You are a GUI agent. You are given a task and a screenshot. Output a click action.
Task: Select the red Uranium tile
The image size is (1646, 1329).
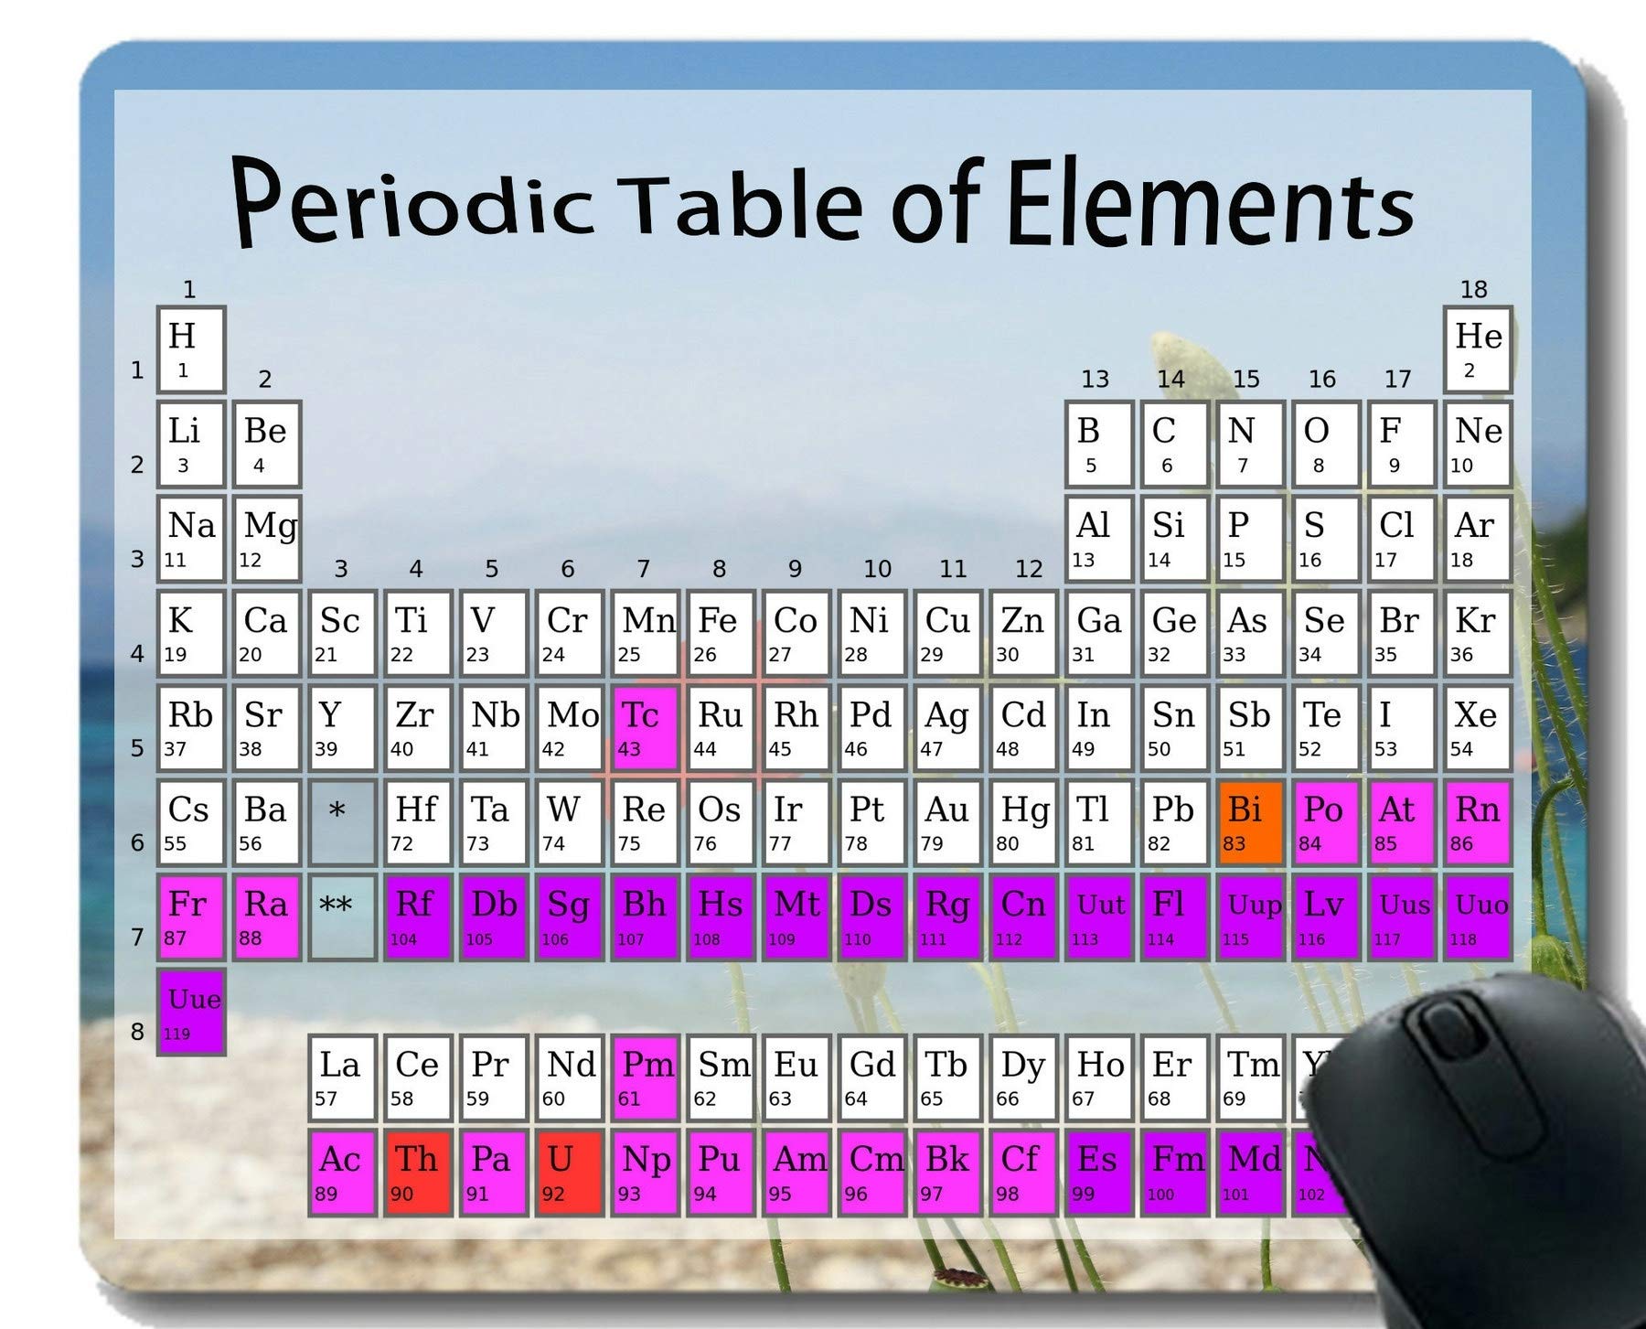(569, 1171)
